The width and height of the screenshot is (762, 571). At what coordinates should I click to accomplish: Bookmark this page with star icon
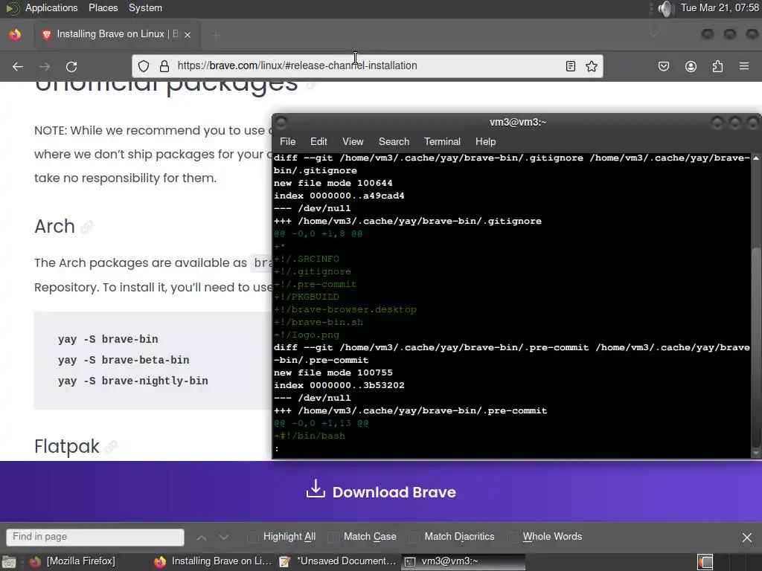(x=592, y=66)
